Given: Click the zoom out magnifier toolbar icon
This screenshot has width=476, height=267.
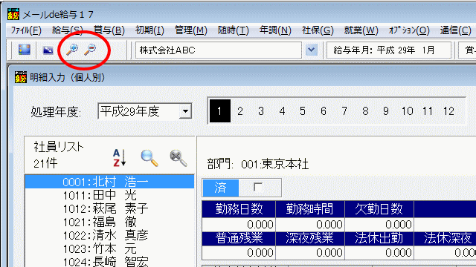Looking at the screenshot, I should pyautogui.click(x=90, y=50).
